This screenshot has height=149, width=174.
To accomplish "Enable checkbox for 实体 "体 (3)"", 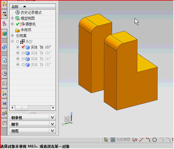I will point(23,53).
